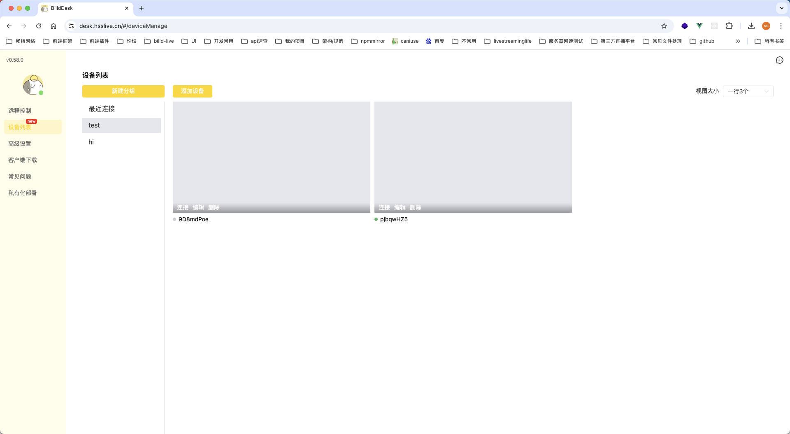Expand the tab search chevron

[x=782, y=8]
